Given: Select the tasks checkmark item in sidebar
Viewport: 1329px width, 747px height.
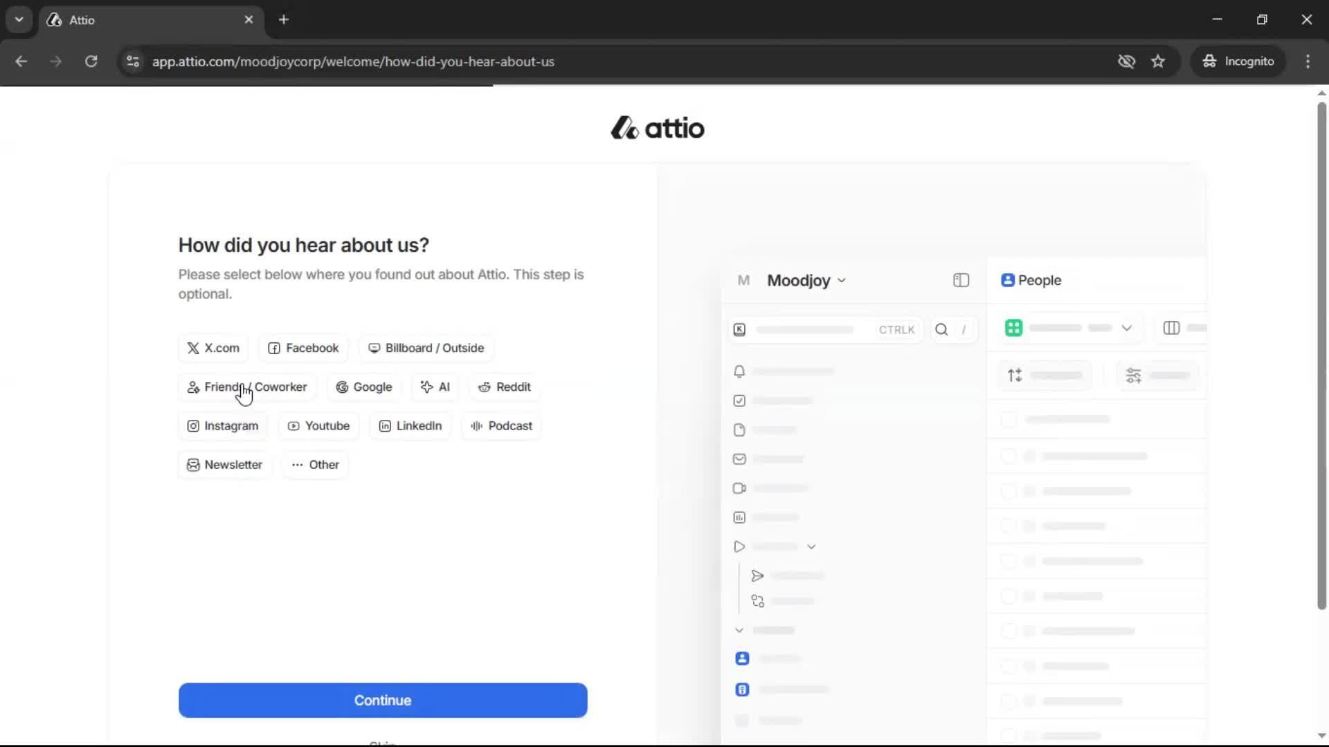Looking at the screenshot, I should (x=738, y=400).
